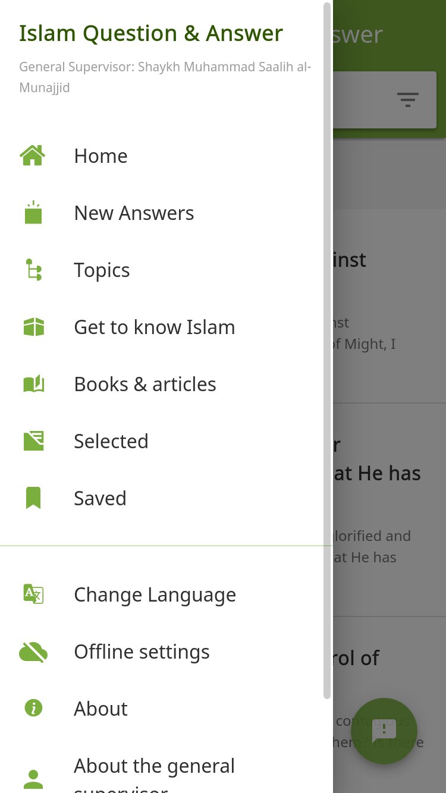Image resolution: width=446 pixels, height=793 pixels.
Task: Tap the Selected list icon
Action: coord(33,441)
